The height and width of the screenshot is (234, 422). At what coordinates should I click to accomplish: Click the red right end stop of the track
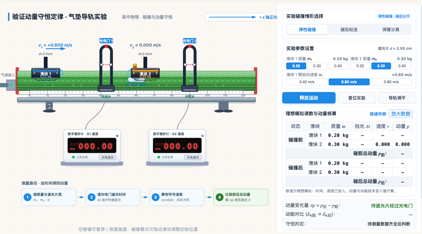pyautogui.click(x=255, y=81)
